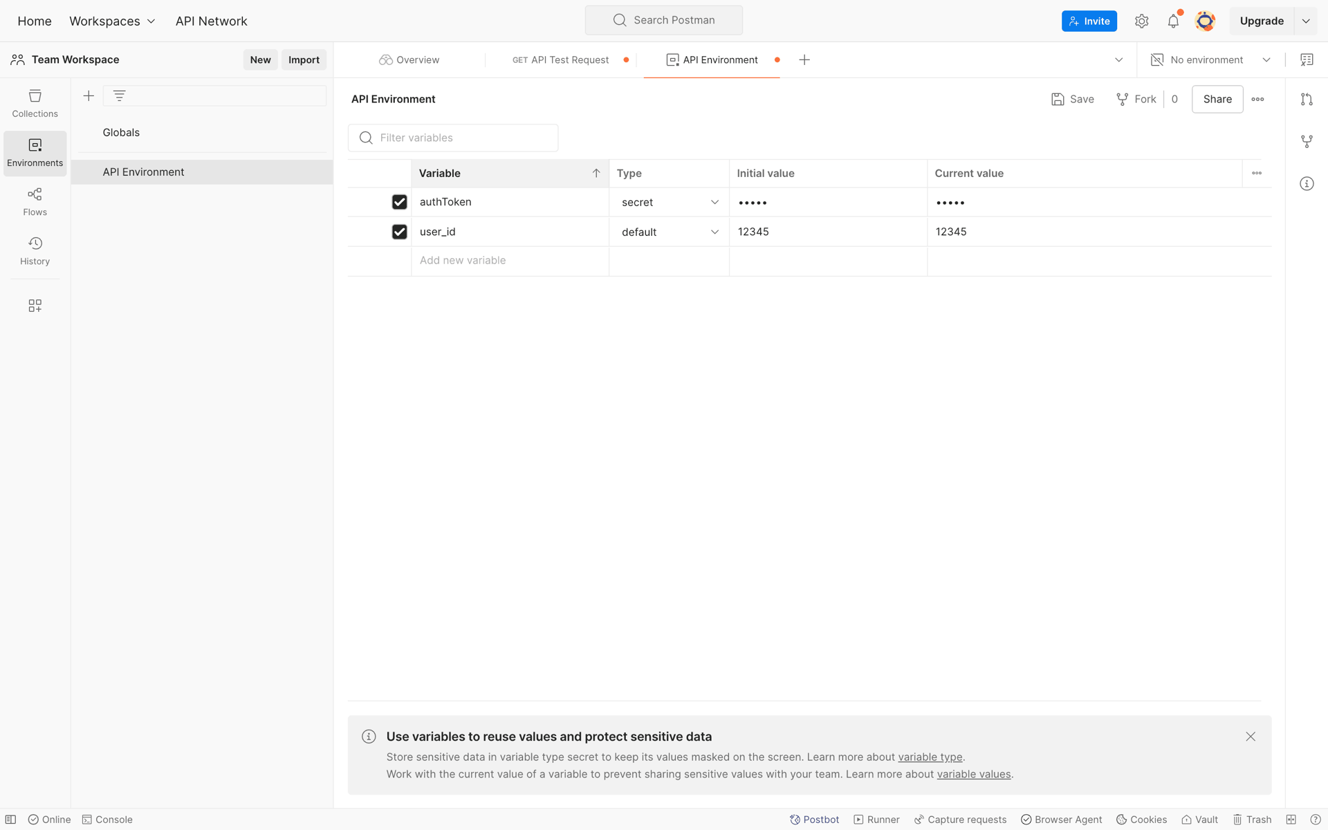Go to Home
This screenshot has height=830, width=1328.
pos(35,21)
